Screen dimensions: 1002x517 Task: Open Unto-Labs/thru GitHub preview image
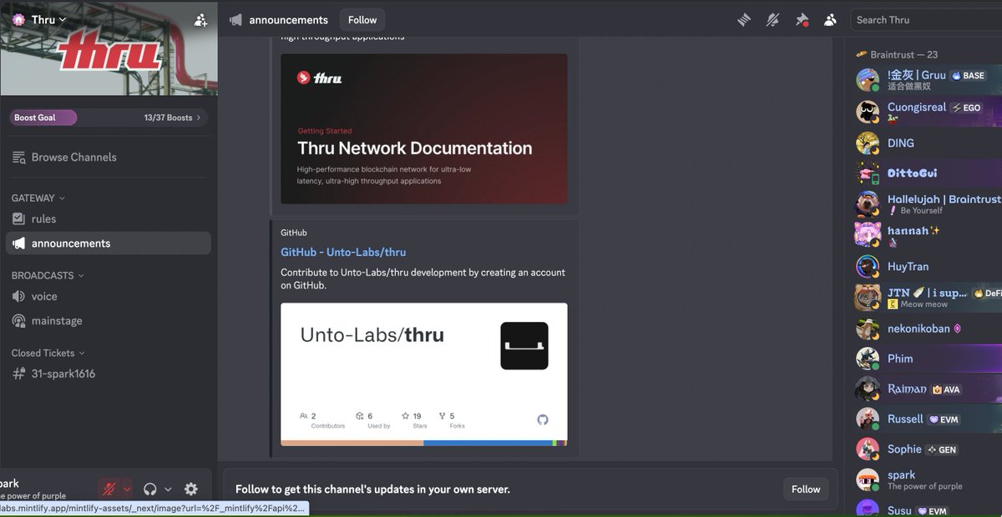click(424, 374)
